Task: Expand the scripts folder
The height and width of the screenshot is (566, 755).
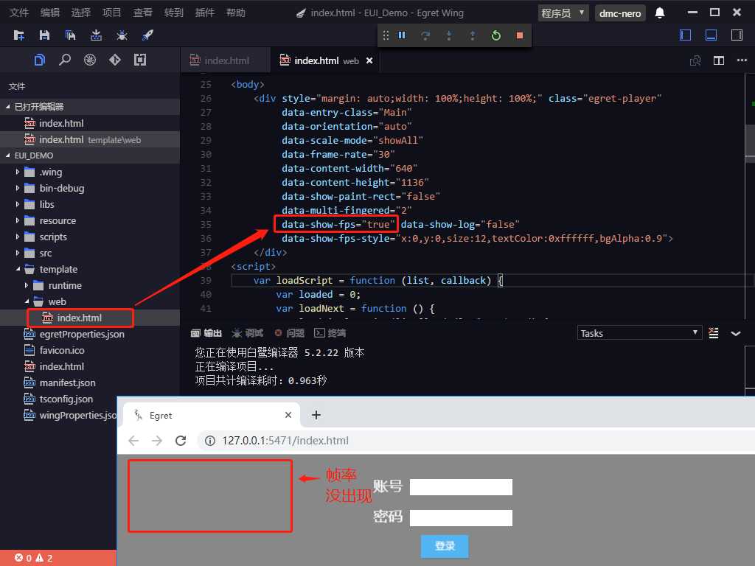Action: click(x=18, y=237)
